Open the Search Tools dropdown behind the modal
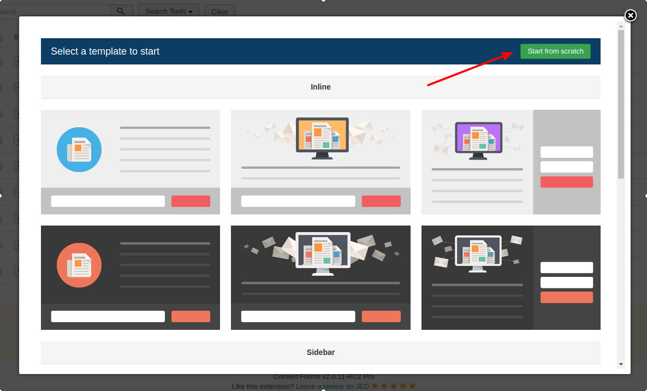Image resolution: width=647 pixels, height=391 pixels. (169, 11)
